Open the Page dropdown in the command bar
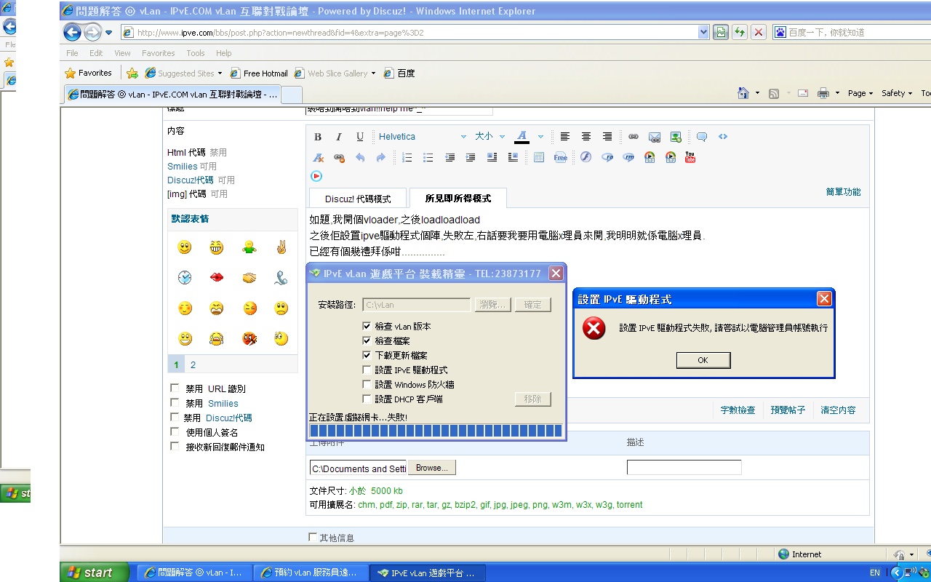The image size is (931, 582). 860,93
